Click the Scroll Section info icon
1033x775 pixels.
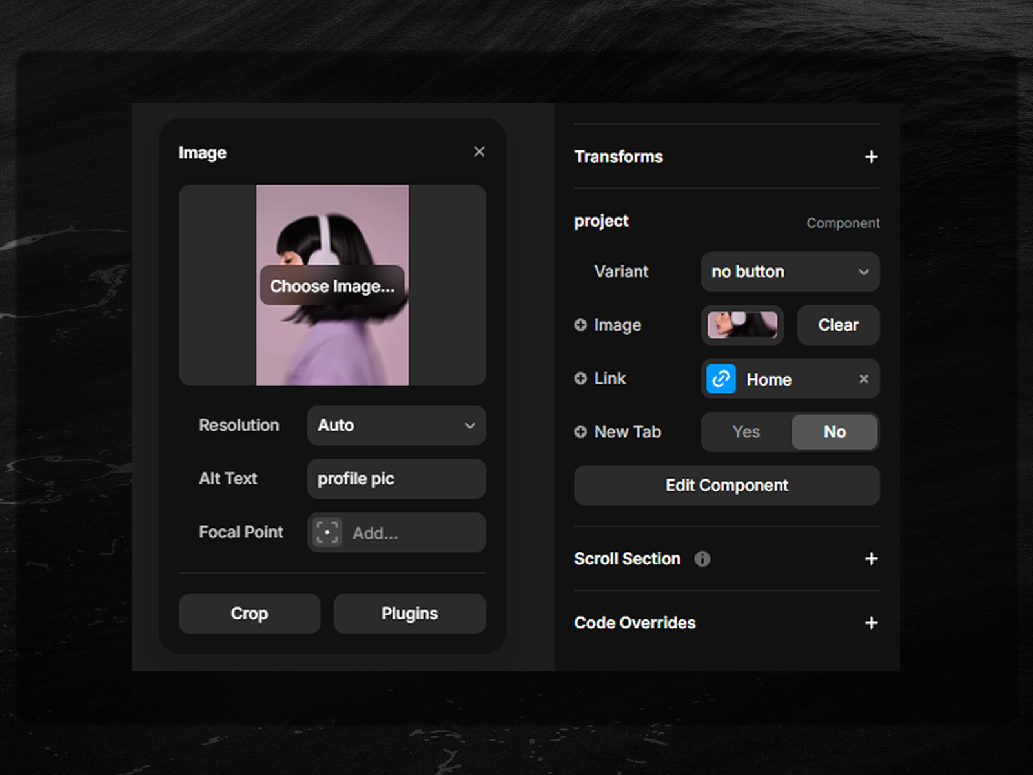tap(702, 559)
